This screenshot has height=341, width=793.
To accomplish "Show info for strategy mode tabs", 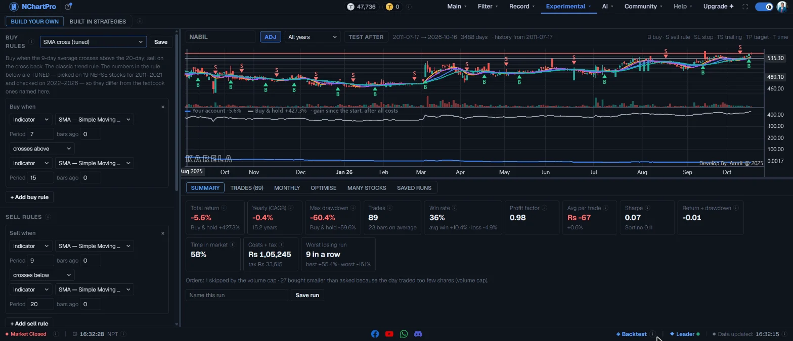I will click(140, 21).
